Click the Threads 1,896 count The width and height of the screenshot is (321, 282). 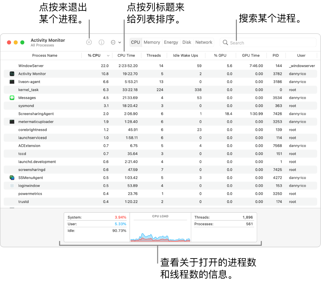point(248,217)
